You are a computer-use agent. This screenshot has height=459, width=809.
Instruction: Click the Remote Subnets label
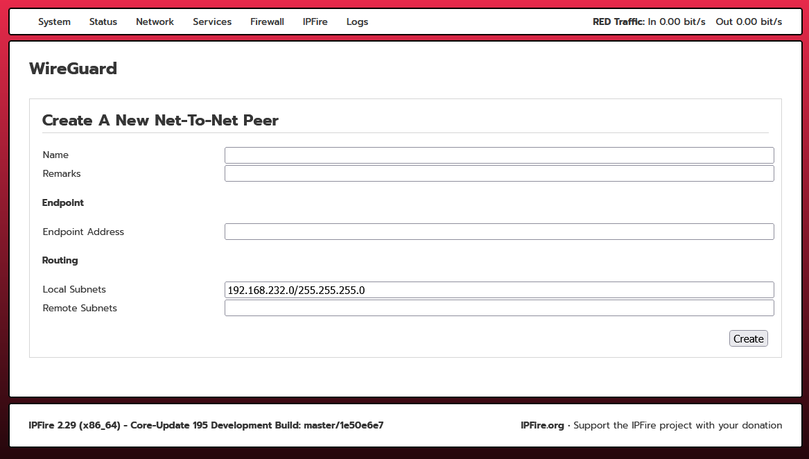click(80, 308)
